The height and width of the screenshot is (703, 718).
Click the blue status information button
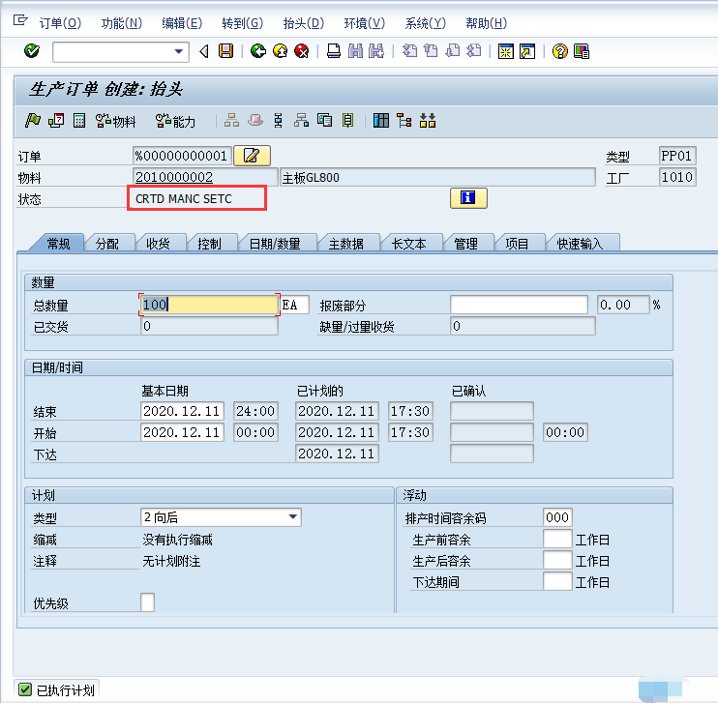468,198
